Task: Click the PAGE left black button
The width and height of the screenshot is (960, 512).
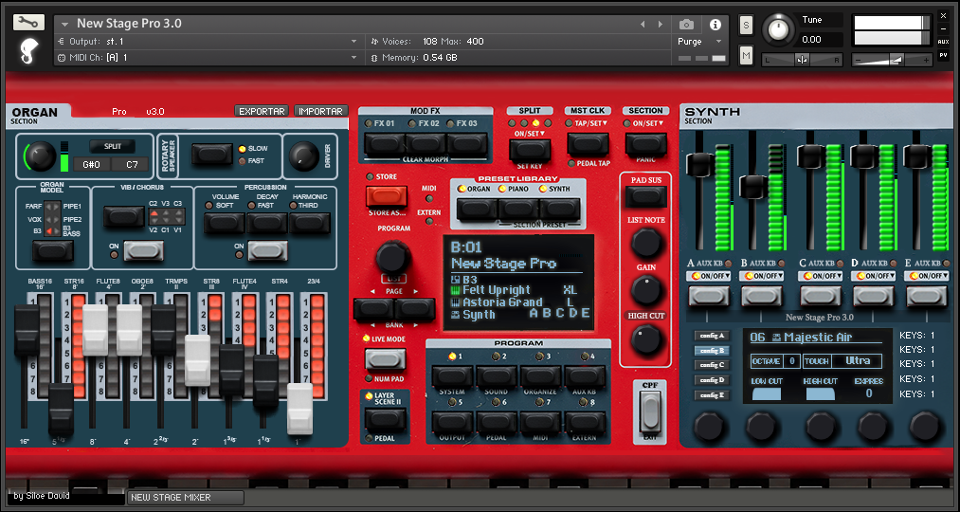Action: (372, 309)
